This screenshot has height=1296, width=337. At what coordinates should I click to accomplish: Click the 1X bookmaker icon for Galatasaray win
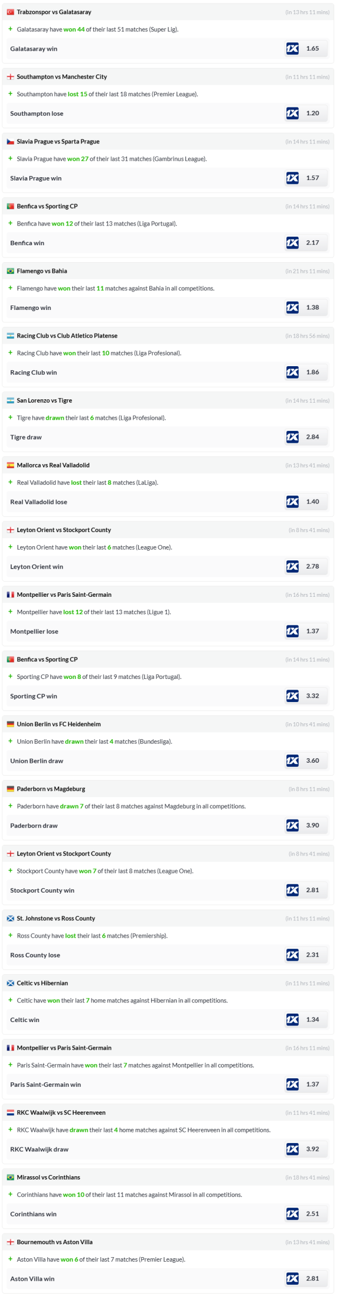[292, 48]
